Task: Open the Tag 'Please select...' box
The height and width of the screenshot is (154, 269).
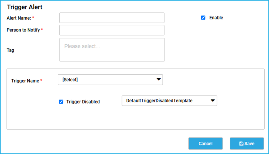Action: 112,50
